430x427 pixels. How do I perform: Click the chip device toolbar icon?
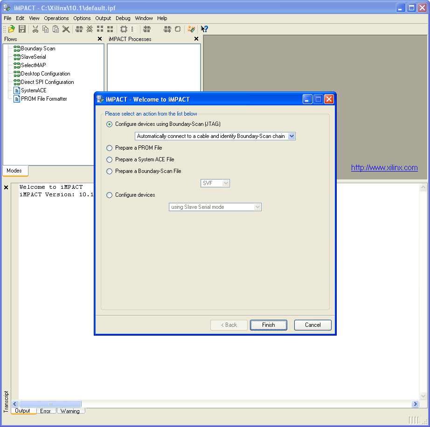tap(124, 29)
